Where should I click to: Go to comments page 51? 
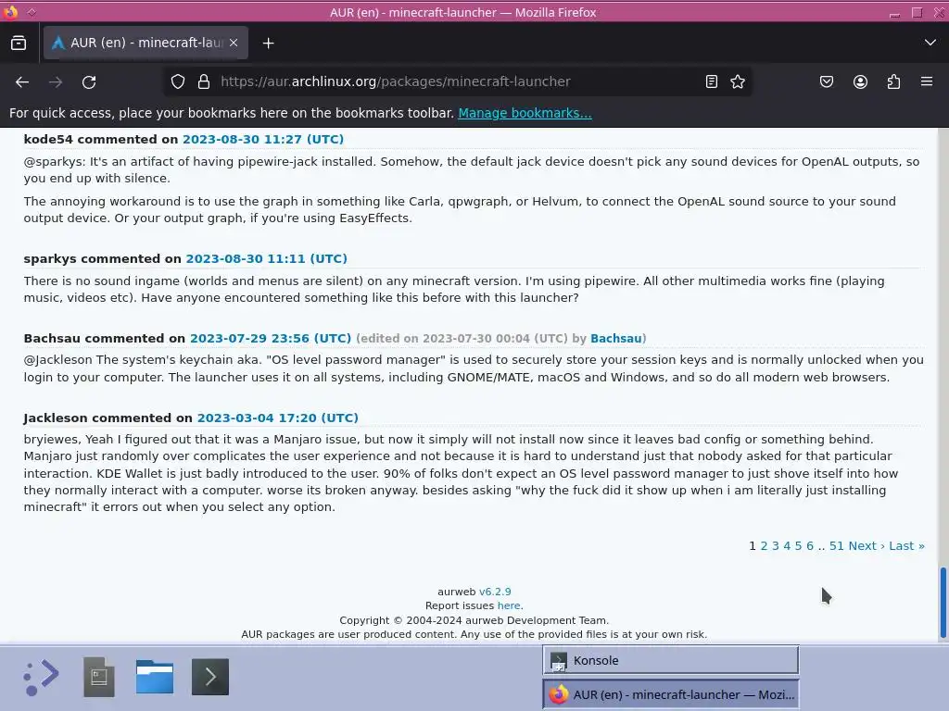pos(837,546)
